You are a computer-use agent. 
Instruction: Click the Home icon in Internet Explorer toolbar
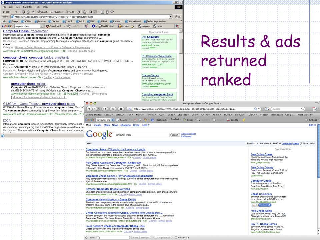point(33,12)
